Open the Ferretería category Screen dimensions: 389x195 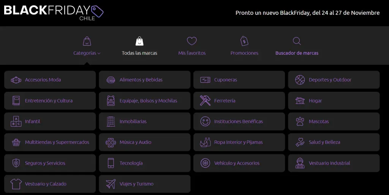point(239,101)
